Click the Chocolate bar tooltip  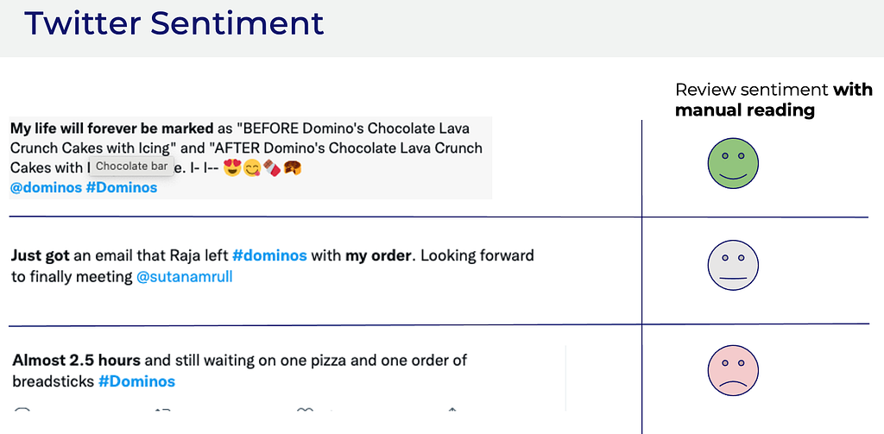(x=131, y=167)
